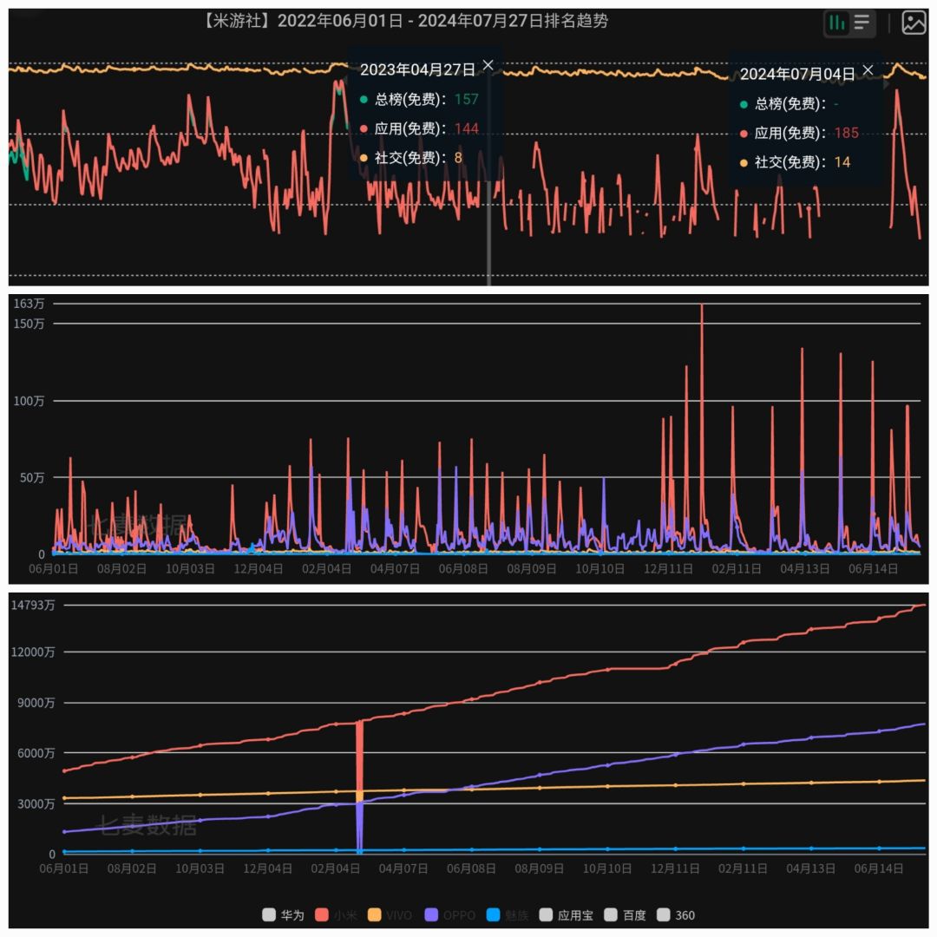Switch to the green bar chart view
This screenshot has height=937, width=937.
coord(836,23)
